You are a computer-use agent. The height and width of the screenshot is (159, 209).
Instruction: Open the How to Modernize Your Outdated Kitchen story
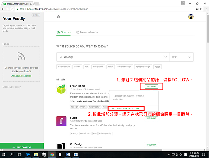93,101
